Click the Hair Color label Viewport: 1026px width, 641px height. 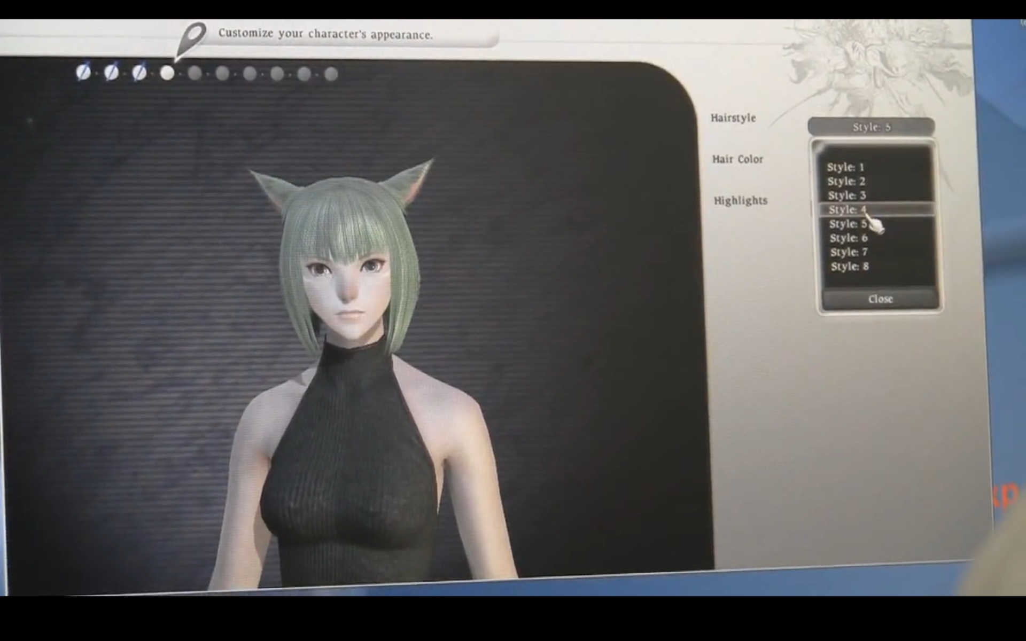point(737,159)
